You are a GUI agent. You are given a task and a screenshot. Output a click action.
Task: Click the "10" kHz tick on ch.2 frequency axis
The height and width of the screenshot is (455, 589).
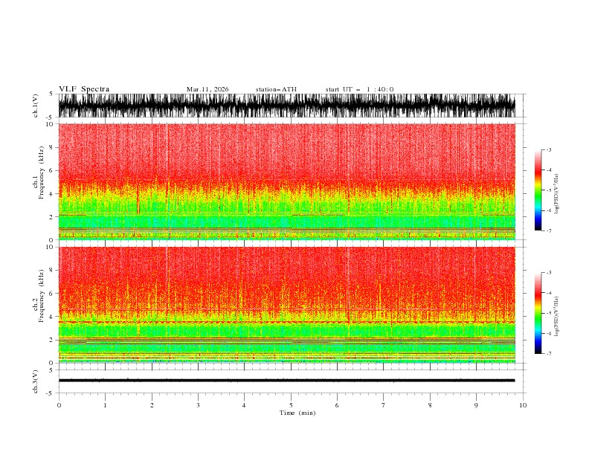(50, 247)
